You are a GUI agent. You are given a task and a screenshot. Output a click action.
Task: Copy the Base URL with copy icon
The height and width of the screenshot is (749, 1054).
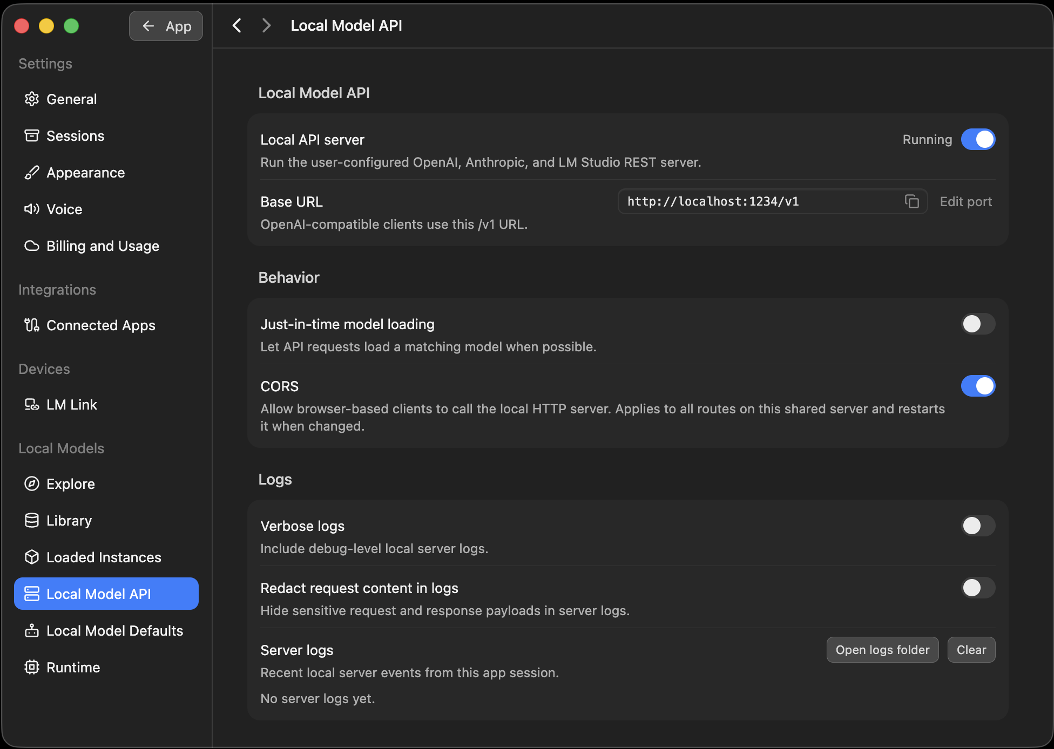(x=911, y=201)
